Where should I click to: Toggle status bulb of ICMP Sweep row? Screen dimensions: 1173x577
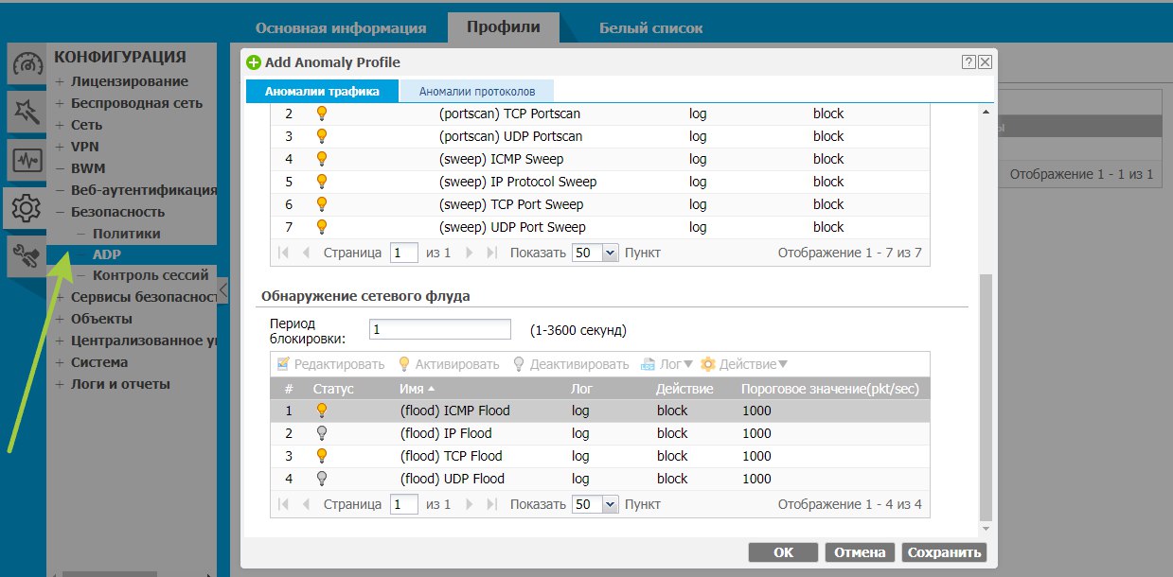coord(322,159)
